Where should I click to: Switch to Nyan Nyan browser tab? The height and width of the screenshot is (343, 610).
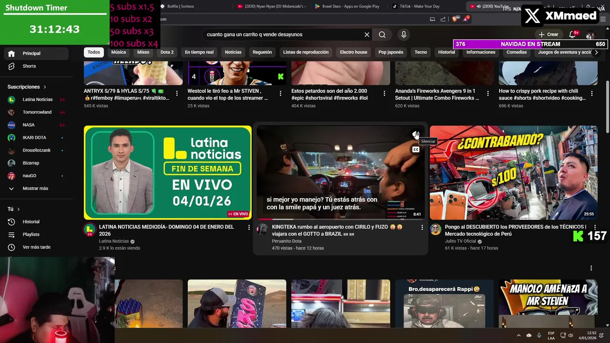click(272, 6)
